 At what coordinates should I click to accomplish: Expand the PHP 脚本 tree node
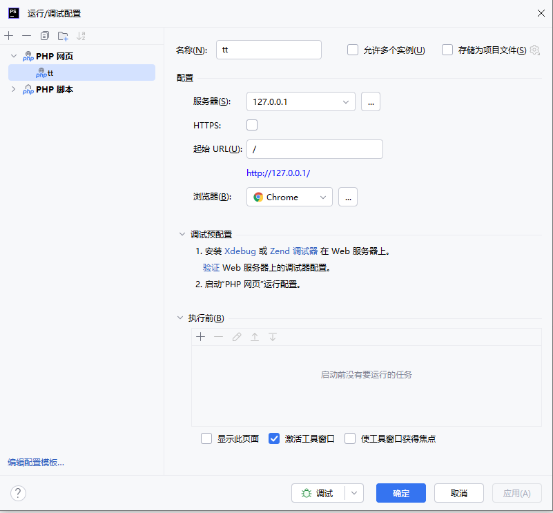tap(14, 89)
